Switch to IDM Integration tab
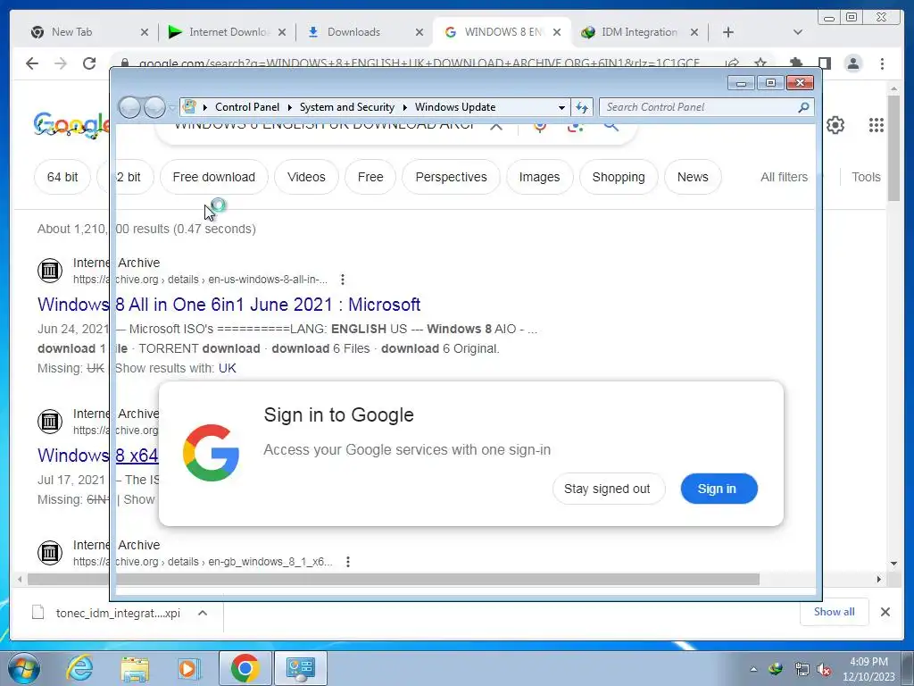The width and height of the screenshot is (914, 686). click(x=639, y=32)
